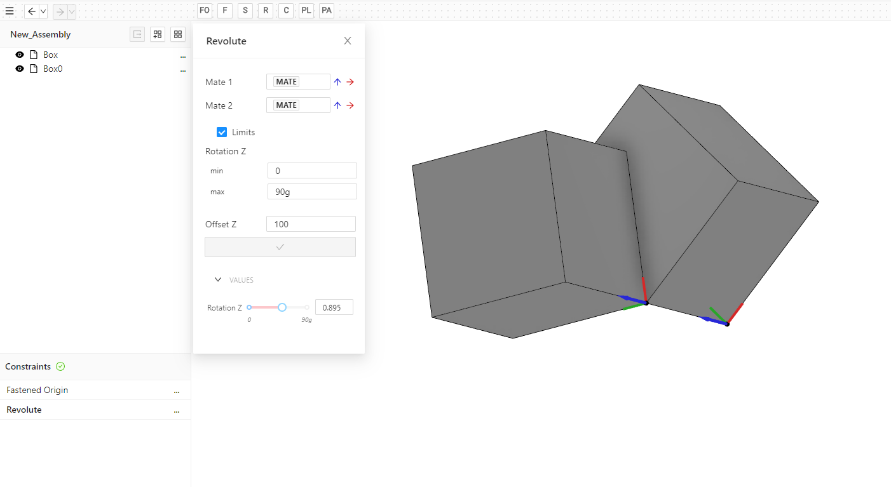Click the Offset Z input field
This screenshot has height=487, width=891.
(311, 224)
